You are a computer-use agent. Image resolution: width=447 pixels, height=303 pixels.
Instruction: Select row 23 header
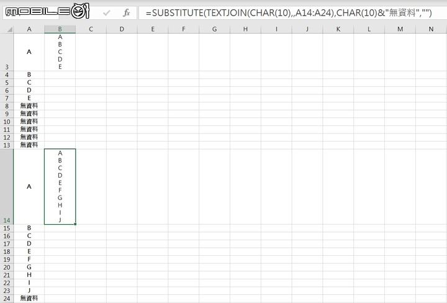(7, 291)
